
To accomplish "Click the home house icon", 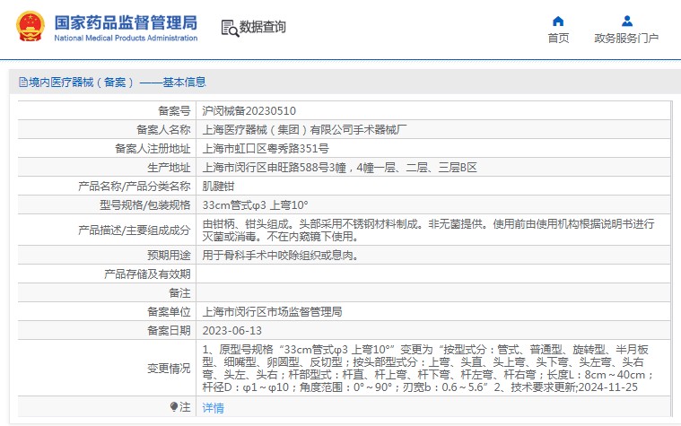I will pyautogui.click(x=558, y=21).
